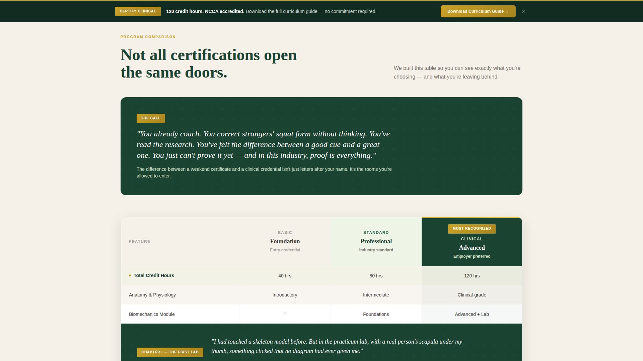643x361 pixels.
Task: Click the Entry credential subtitle
Action: tap(285, 250)
